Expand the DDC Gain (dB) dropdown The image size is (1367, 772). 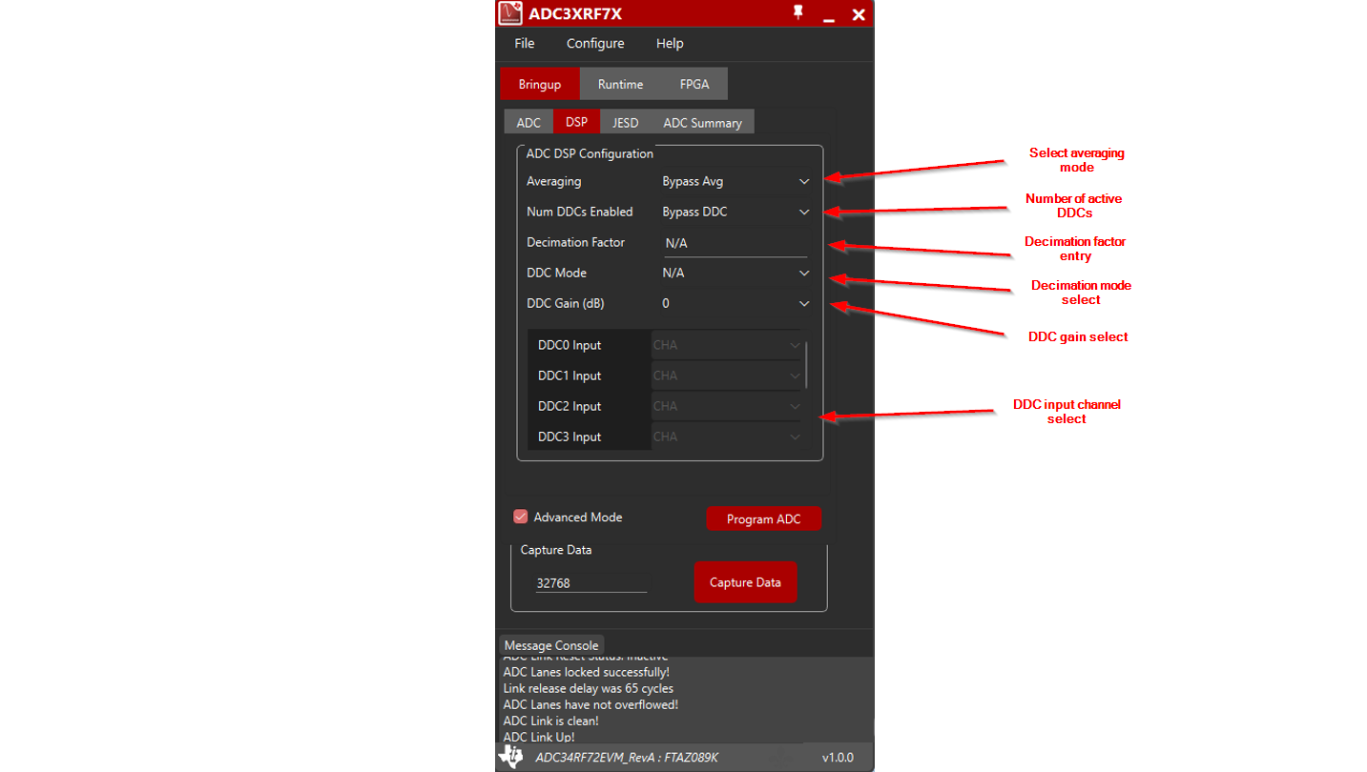[x=735, y=303]
